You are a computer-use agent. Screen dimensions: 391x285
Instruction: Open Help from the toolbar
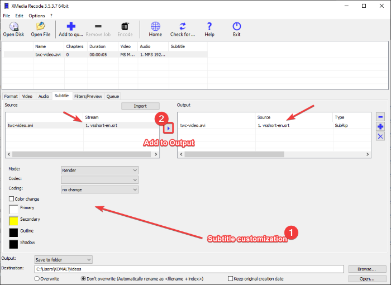point(209,26)
